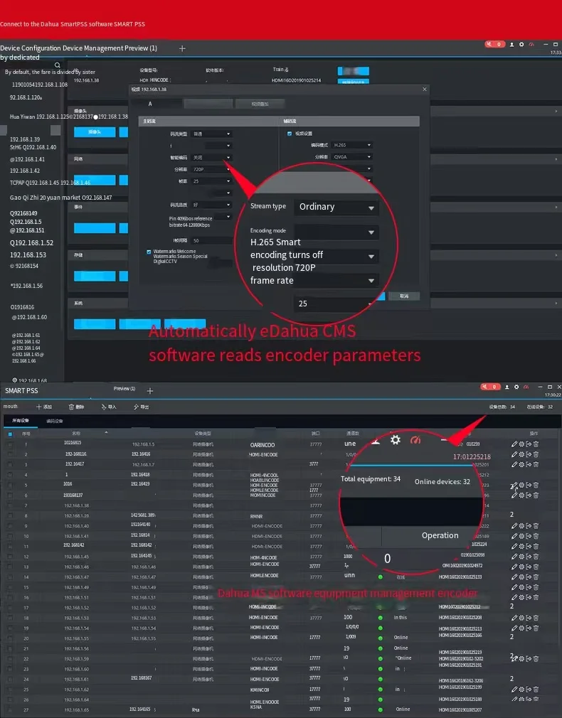Screen dimensions: 562x718
Task: Select the All Devices tab in SMART PSS
Action: coord(20,420)
